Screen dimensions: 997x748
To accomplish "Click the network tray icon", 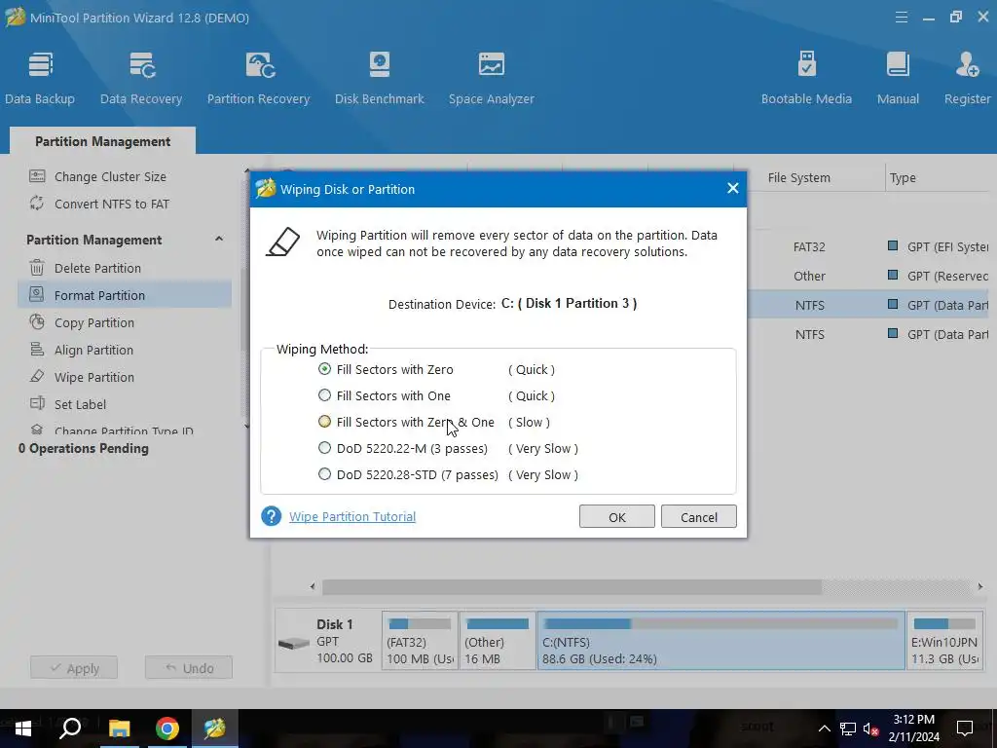I will pos(848,729).
